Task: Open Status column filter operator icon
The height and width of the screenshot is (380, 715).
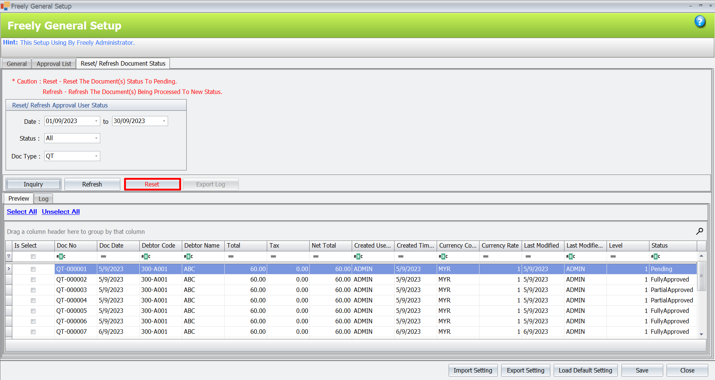Action: pos(655,257)
